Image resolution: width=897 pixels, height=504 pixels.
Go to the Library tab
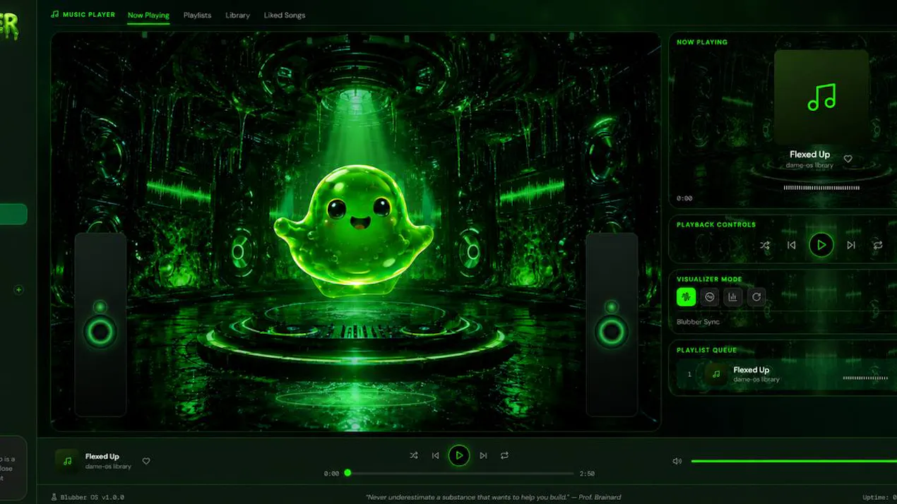pyautogui.click(x=237, y=15)
